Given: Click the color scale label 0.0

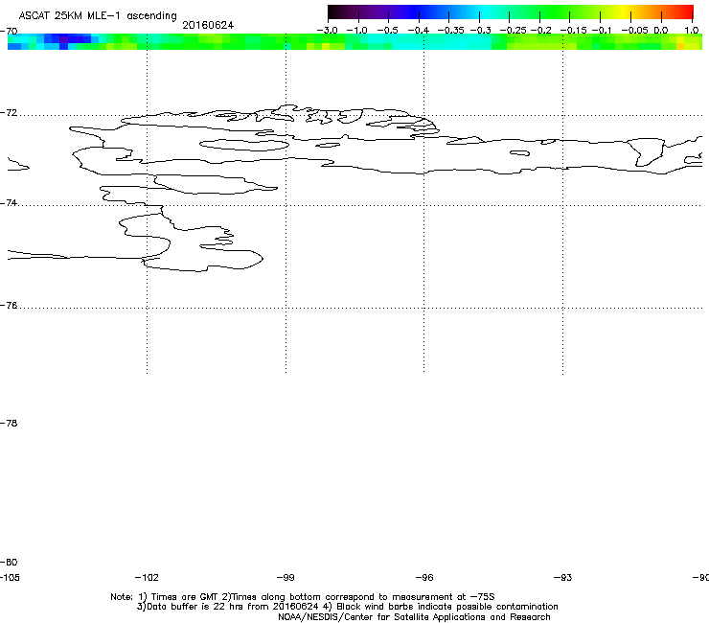Looking at the screenshot, I should 661,31.
